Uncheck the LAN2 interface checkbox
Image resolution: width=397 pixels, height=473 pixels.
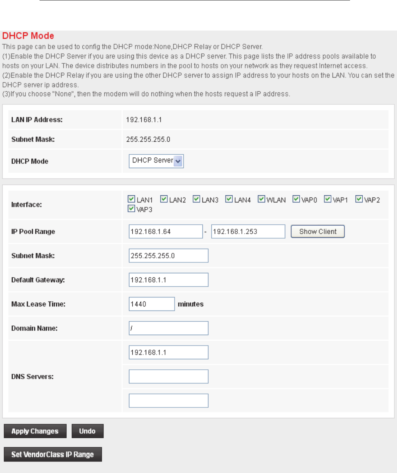164,199
